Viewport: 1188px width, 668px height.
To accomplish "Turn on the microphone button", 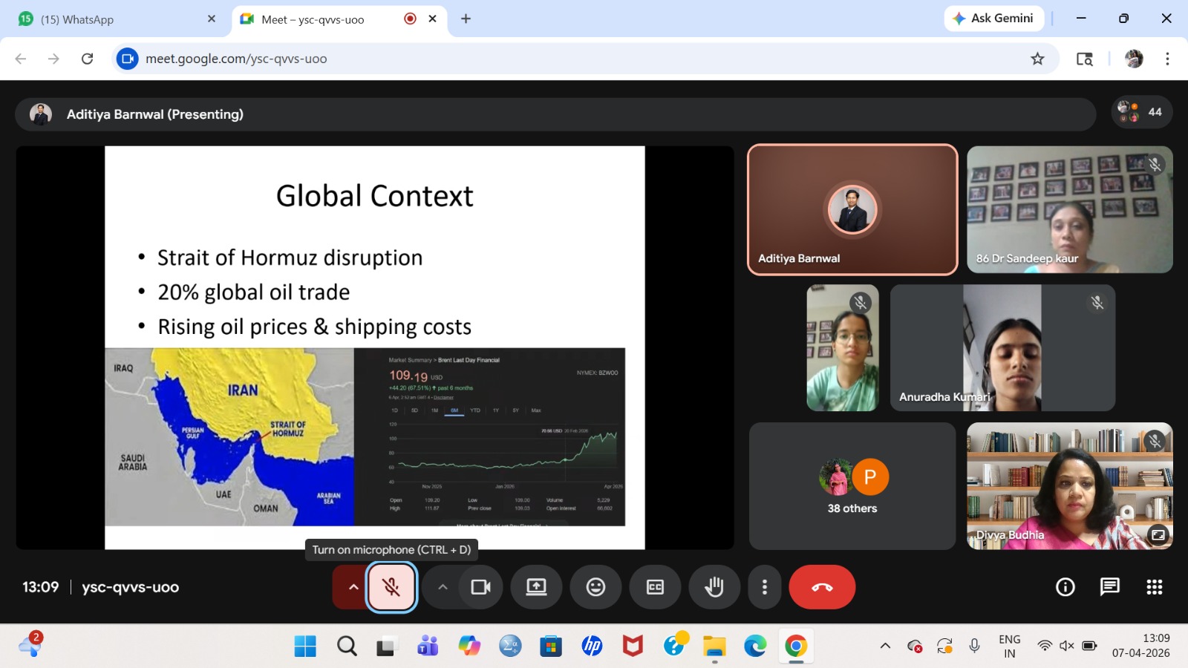I will pos(391,587).
